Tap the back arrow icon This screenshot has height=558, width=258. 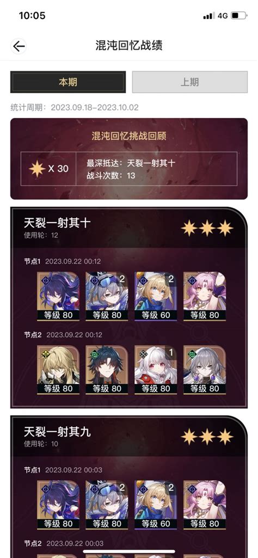click(x=19, y=46)
